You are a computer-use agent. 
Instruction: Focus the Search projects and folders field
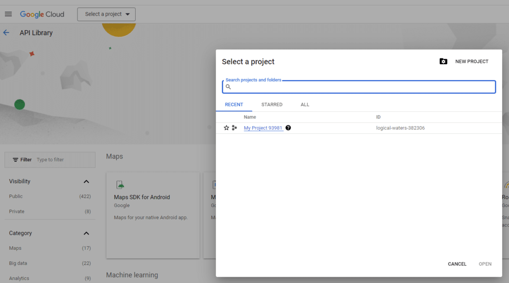pyautogui.click(x=360, y=87)
